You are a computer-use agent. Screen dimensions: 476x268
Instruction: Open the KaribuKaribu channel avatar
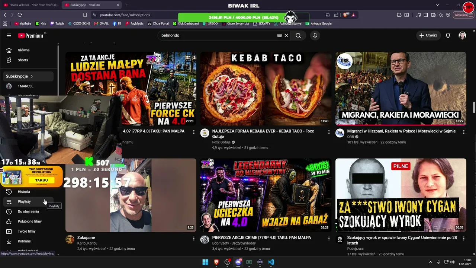70,239
